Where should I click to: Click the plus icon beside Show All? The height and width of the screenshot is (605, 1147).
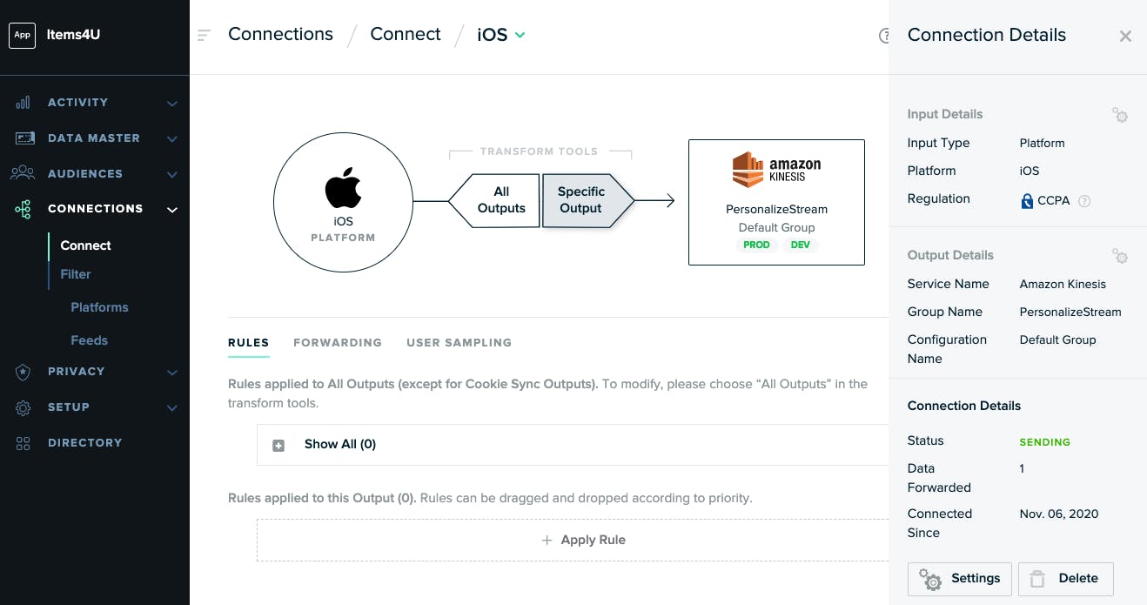(x=278, y=445)
